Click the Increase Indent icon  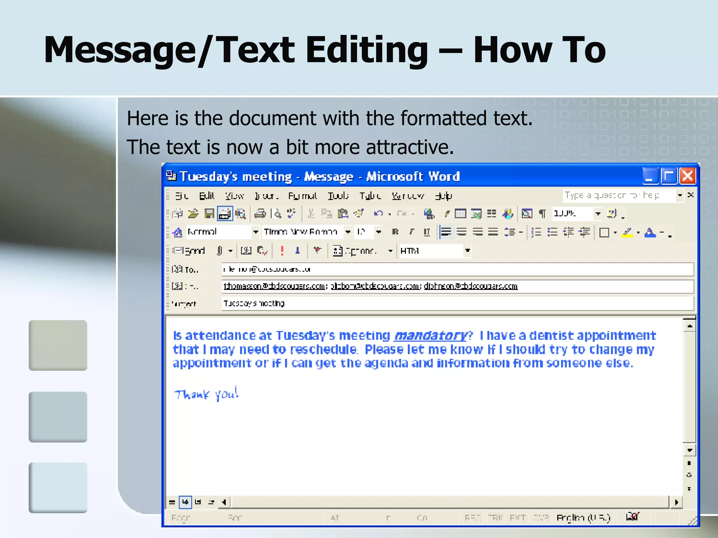coord(584,232)
